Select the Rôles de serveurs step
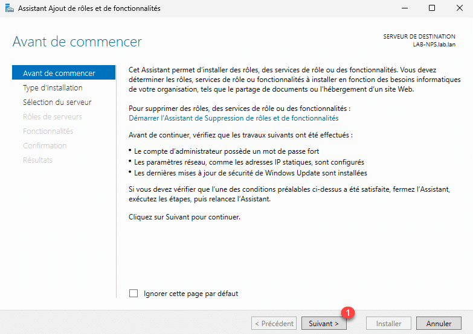The height and width of the screenshot is (334, 473). [x=52, y=117]
